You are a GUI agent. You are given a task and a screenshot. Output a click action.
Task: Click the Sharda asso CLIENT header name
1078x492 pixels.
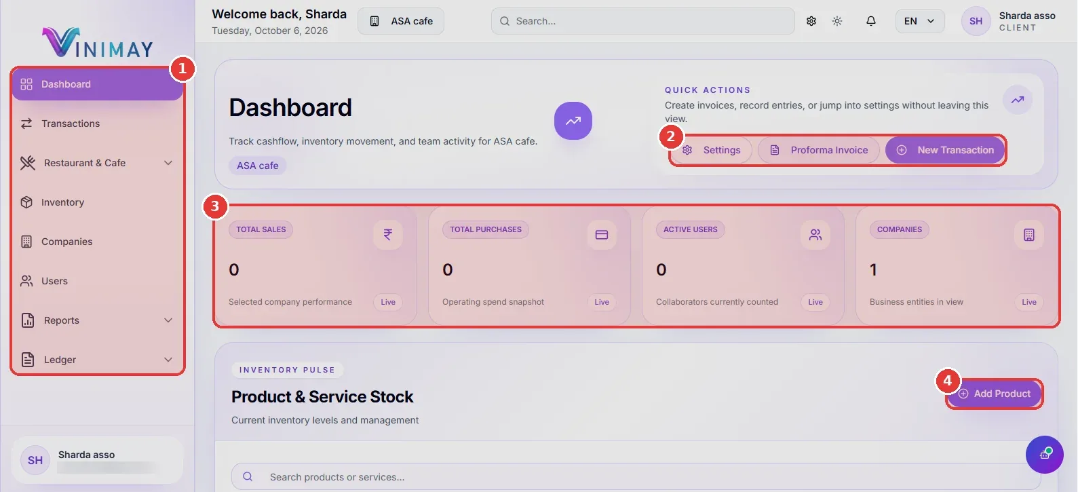(1027, 21)
